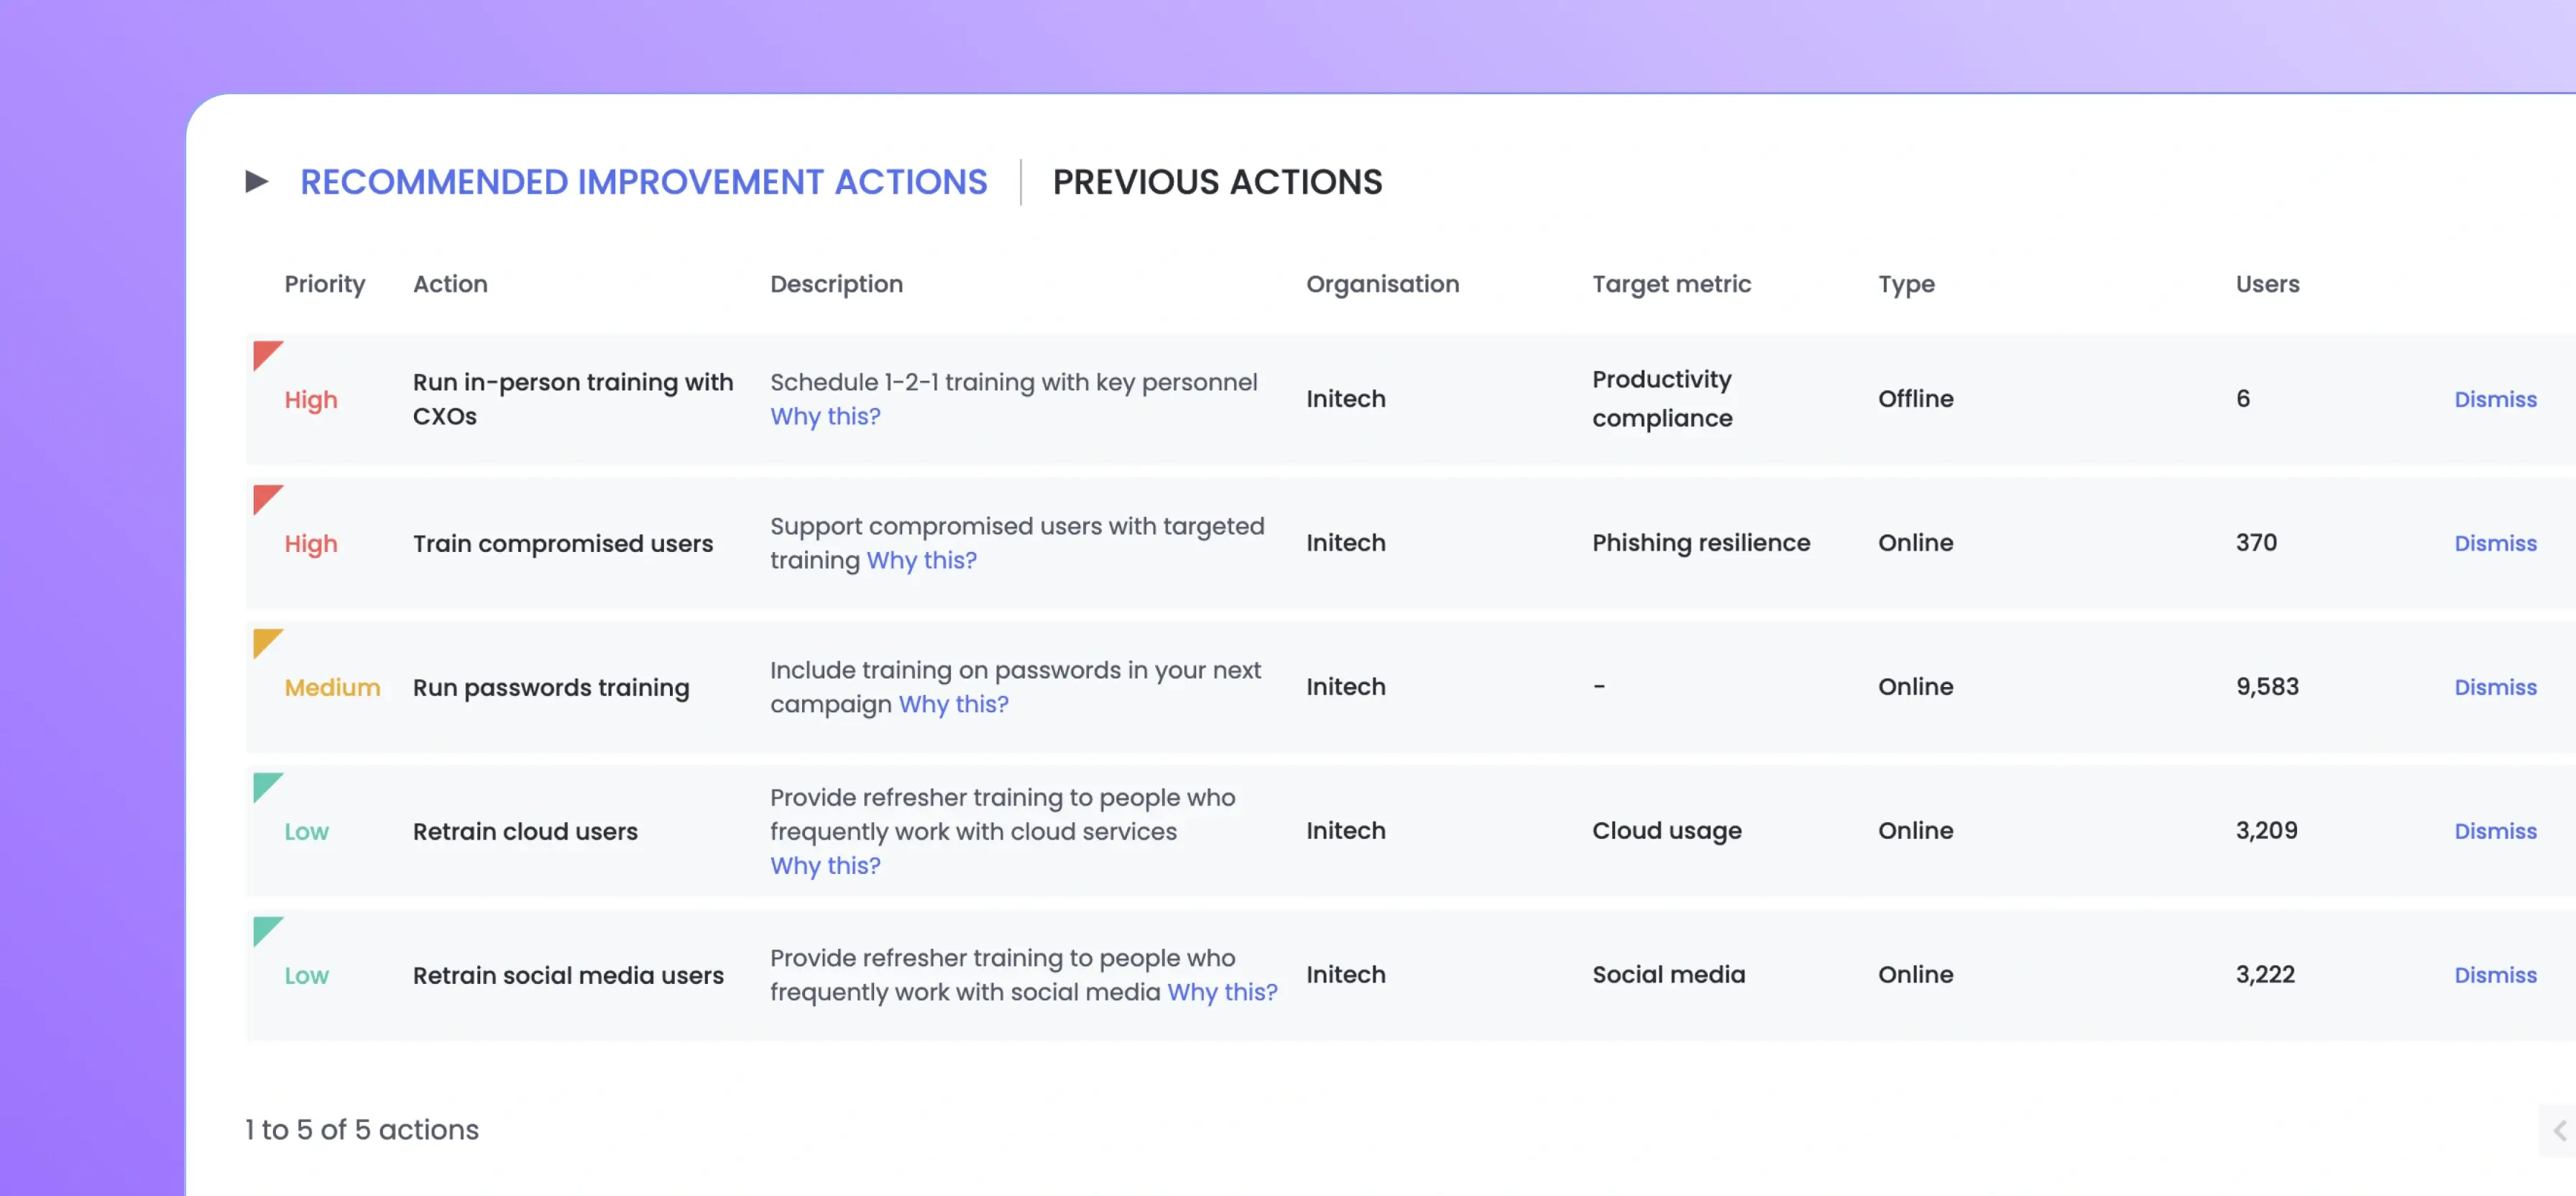Open Why this? on Retrain cloud users row
Viewport: 2576px width, 1196px height.
click(825, 865)
